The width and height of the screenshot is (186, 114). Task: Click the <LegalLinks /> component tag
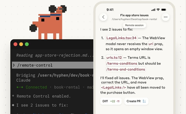pyautogui.click(x=113, y=87)
